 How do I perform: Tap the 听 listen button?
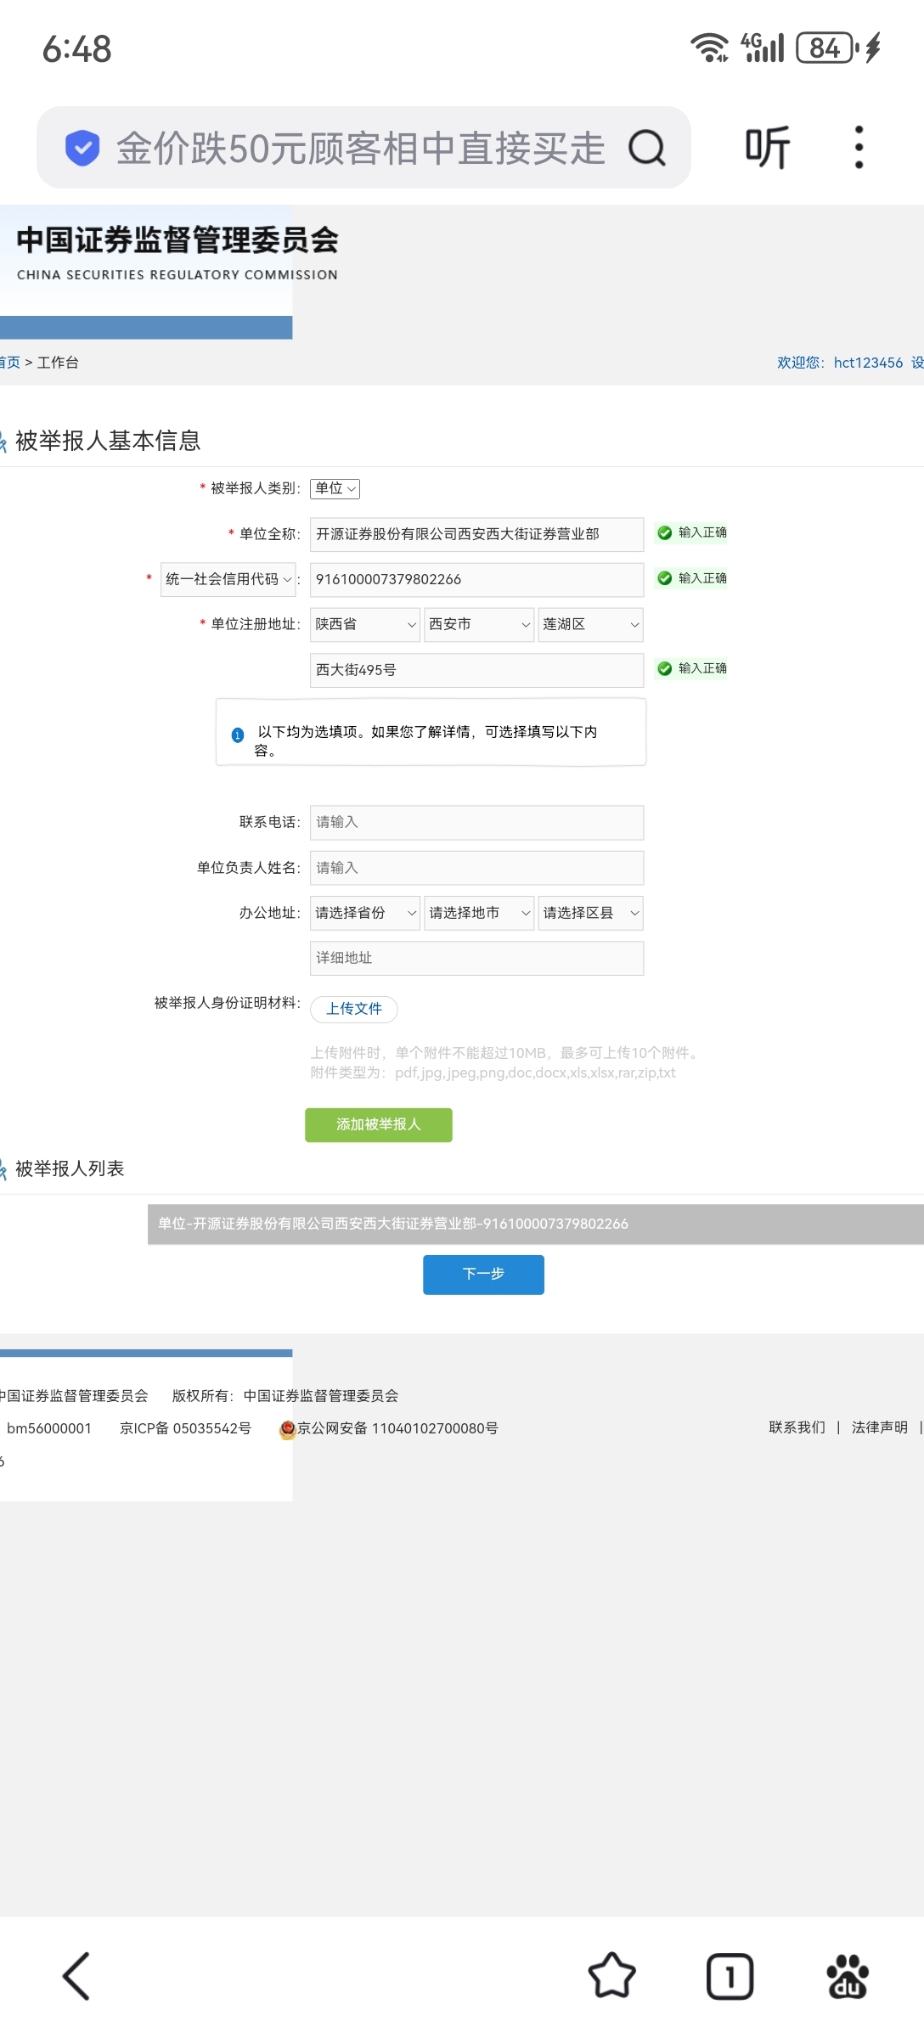pos(767,148)
